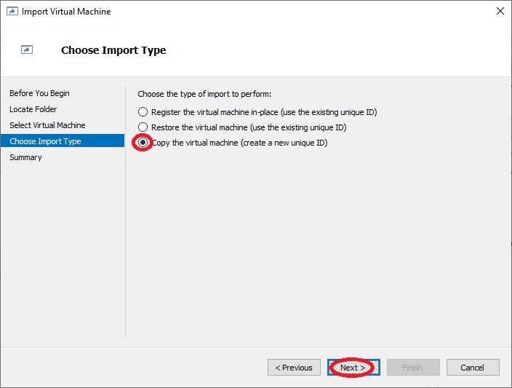Click the 'Choose the type of import' prompt text
This screenshot has height=388, width=512.
click(x=204, y=94)
